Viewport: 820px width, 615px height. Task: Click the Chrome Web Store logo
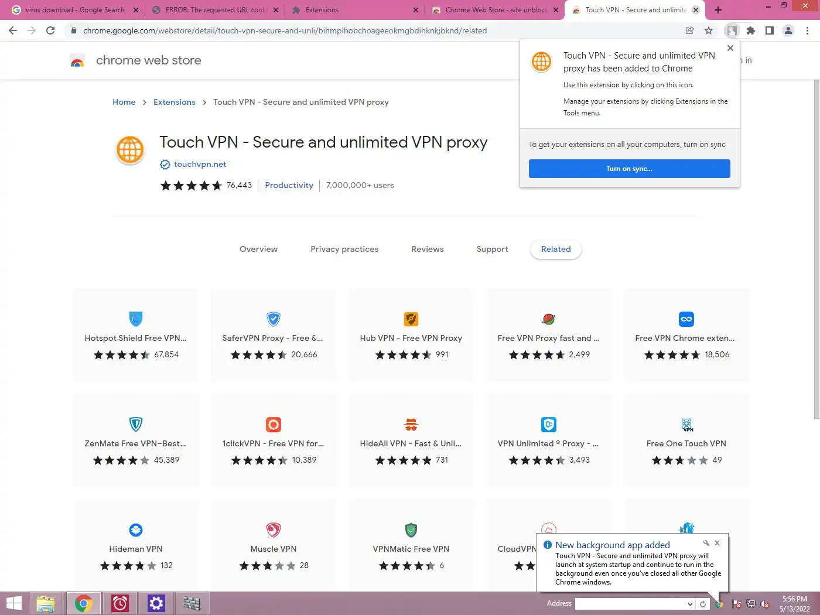[77, 60]
